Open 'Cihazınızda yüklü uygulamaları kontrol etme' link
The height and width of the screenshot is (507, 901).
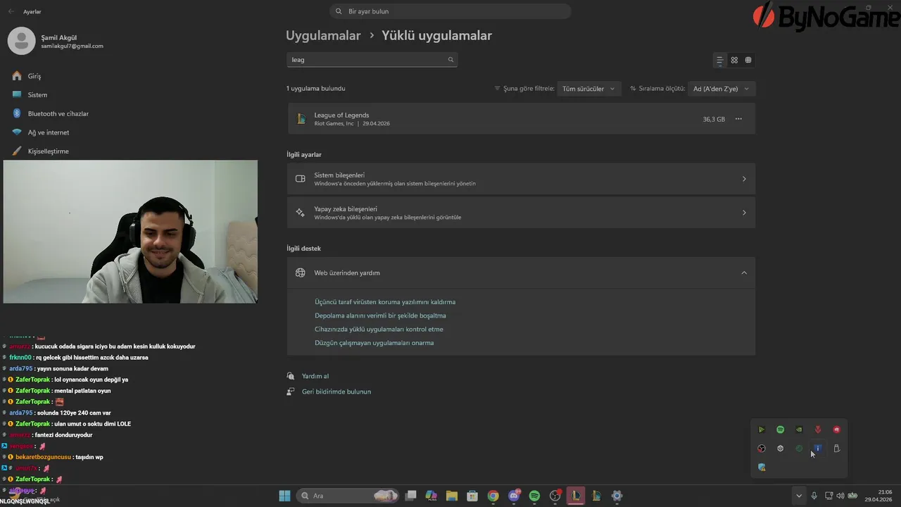pyautogui.click(x=379, y=329)
